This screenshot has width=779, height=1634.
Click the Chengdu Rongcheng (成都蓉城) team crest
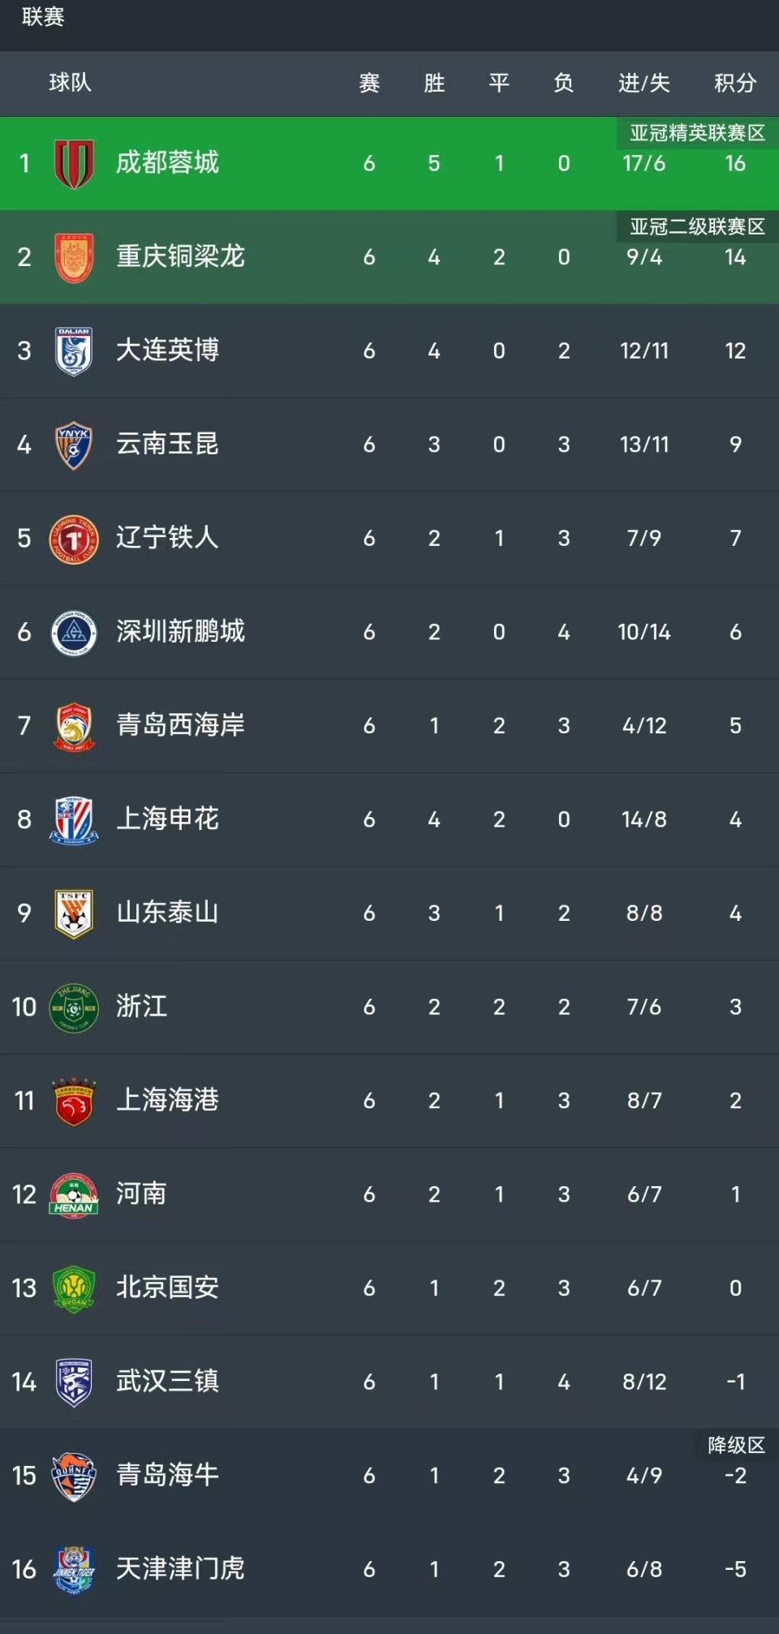click(74, 163)
